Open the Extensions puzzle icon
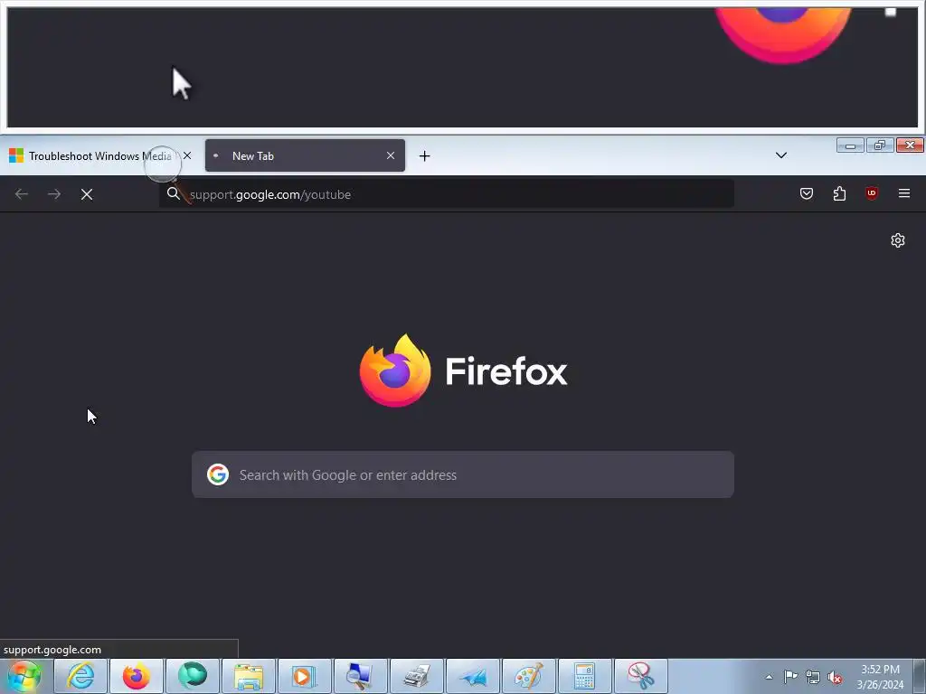The width and height of the screenshot is (926, 694). click(839, 193)
